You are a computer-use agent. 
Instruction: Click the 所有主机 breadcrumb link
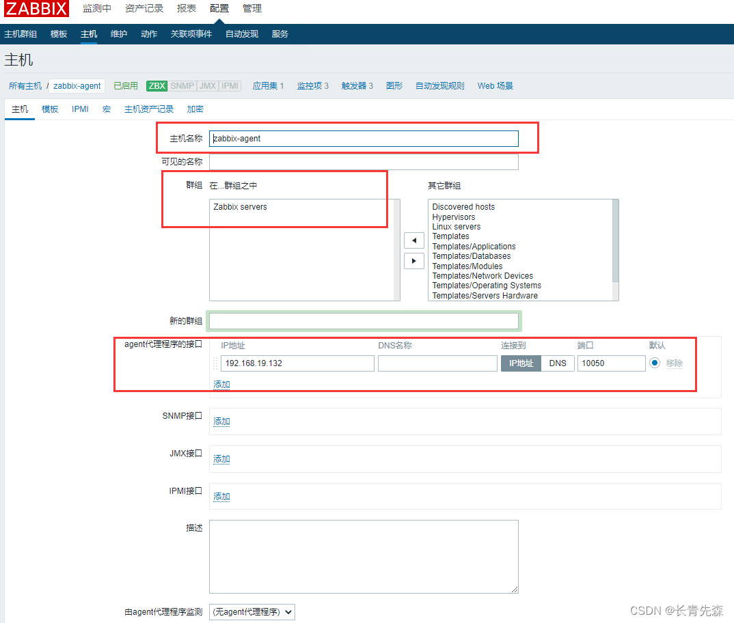(x=25, y=86)
